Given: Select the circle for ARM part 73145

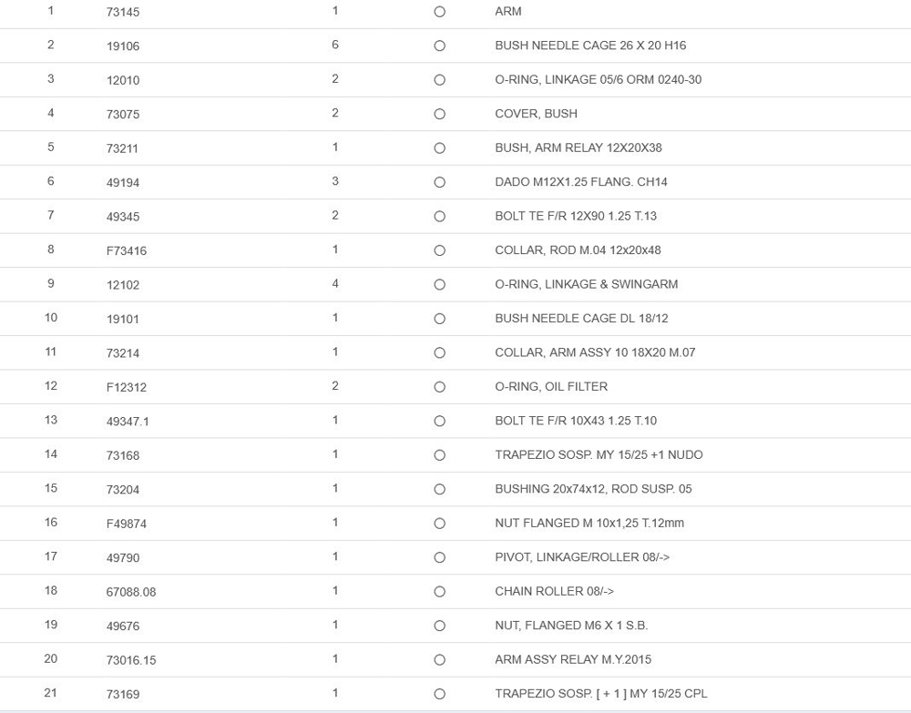Looking at the screenshot, I should click(440, 12).
